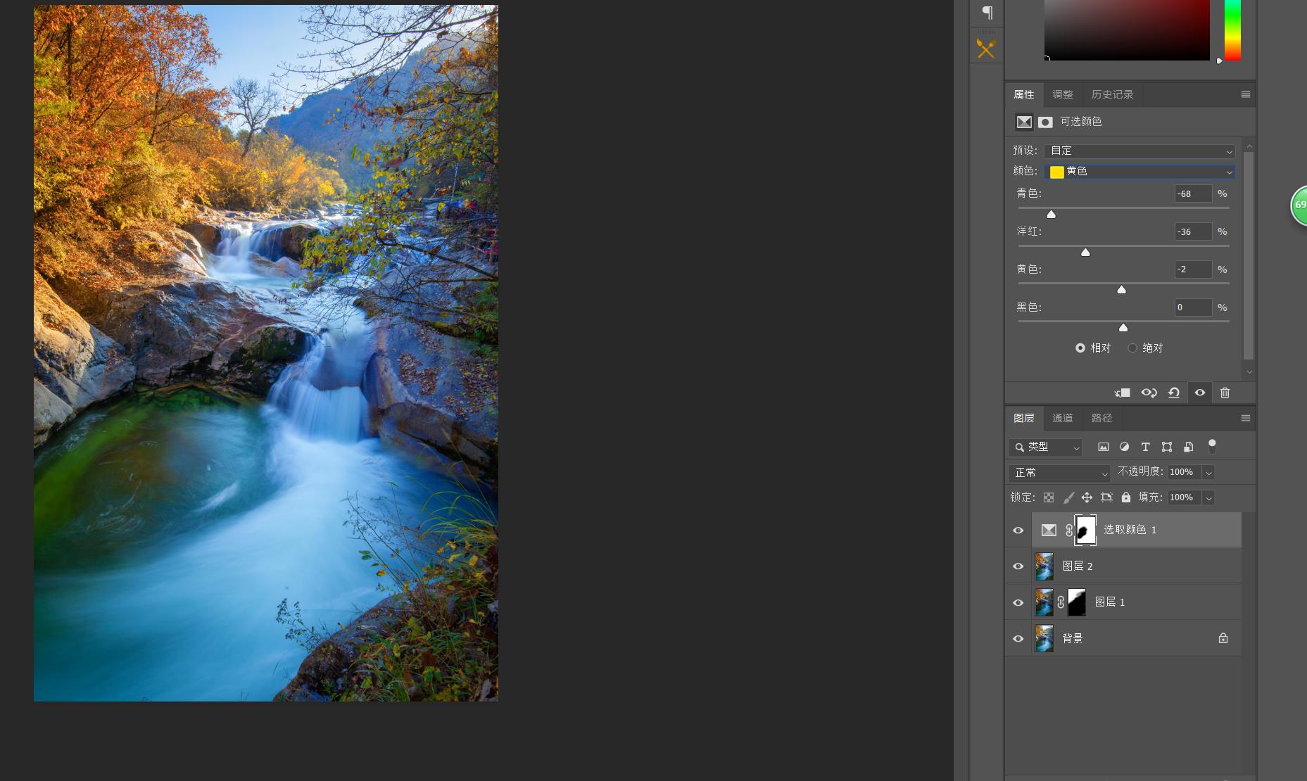Toggle adjustment layer visibility in Properties panel

point(1200,393)
